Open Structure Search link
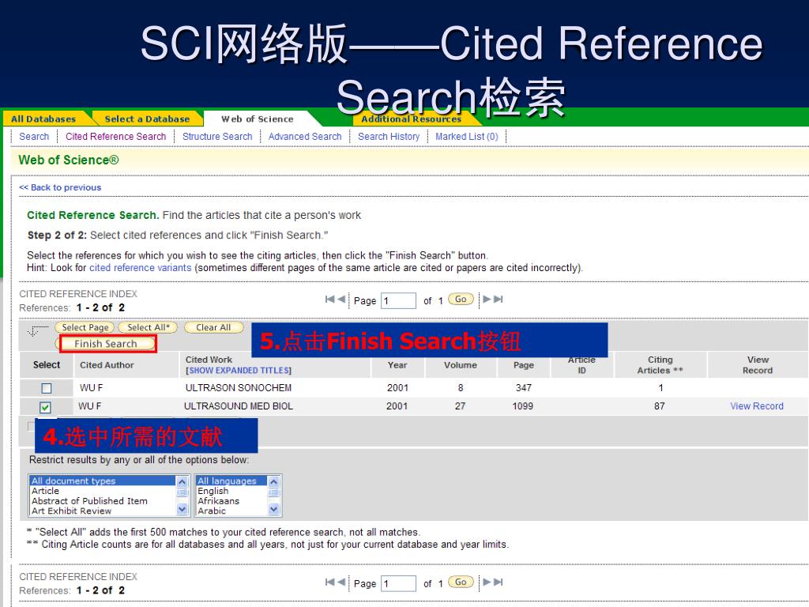 pos(217,136)
